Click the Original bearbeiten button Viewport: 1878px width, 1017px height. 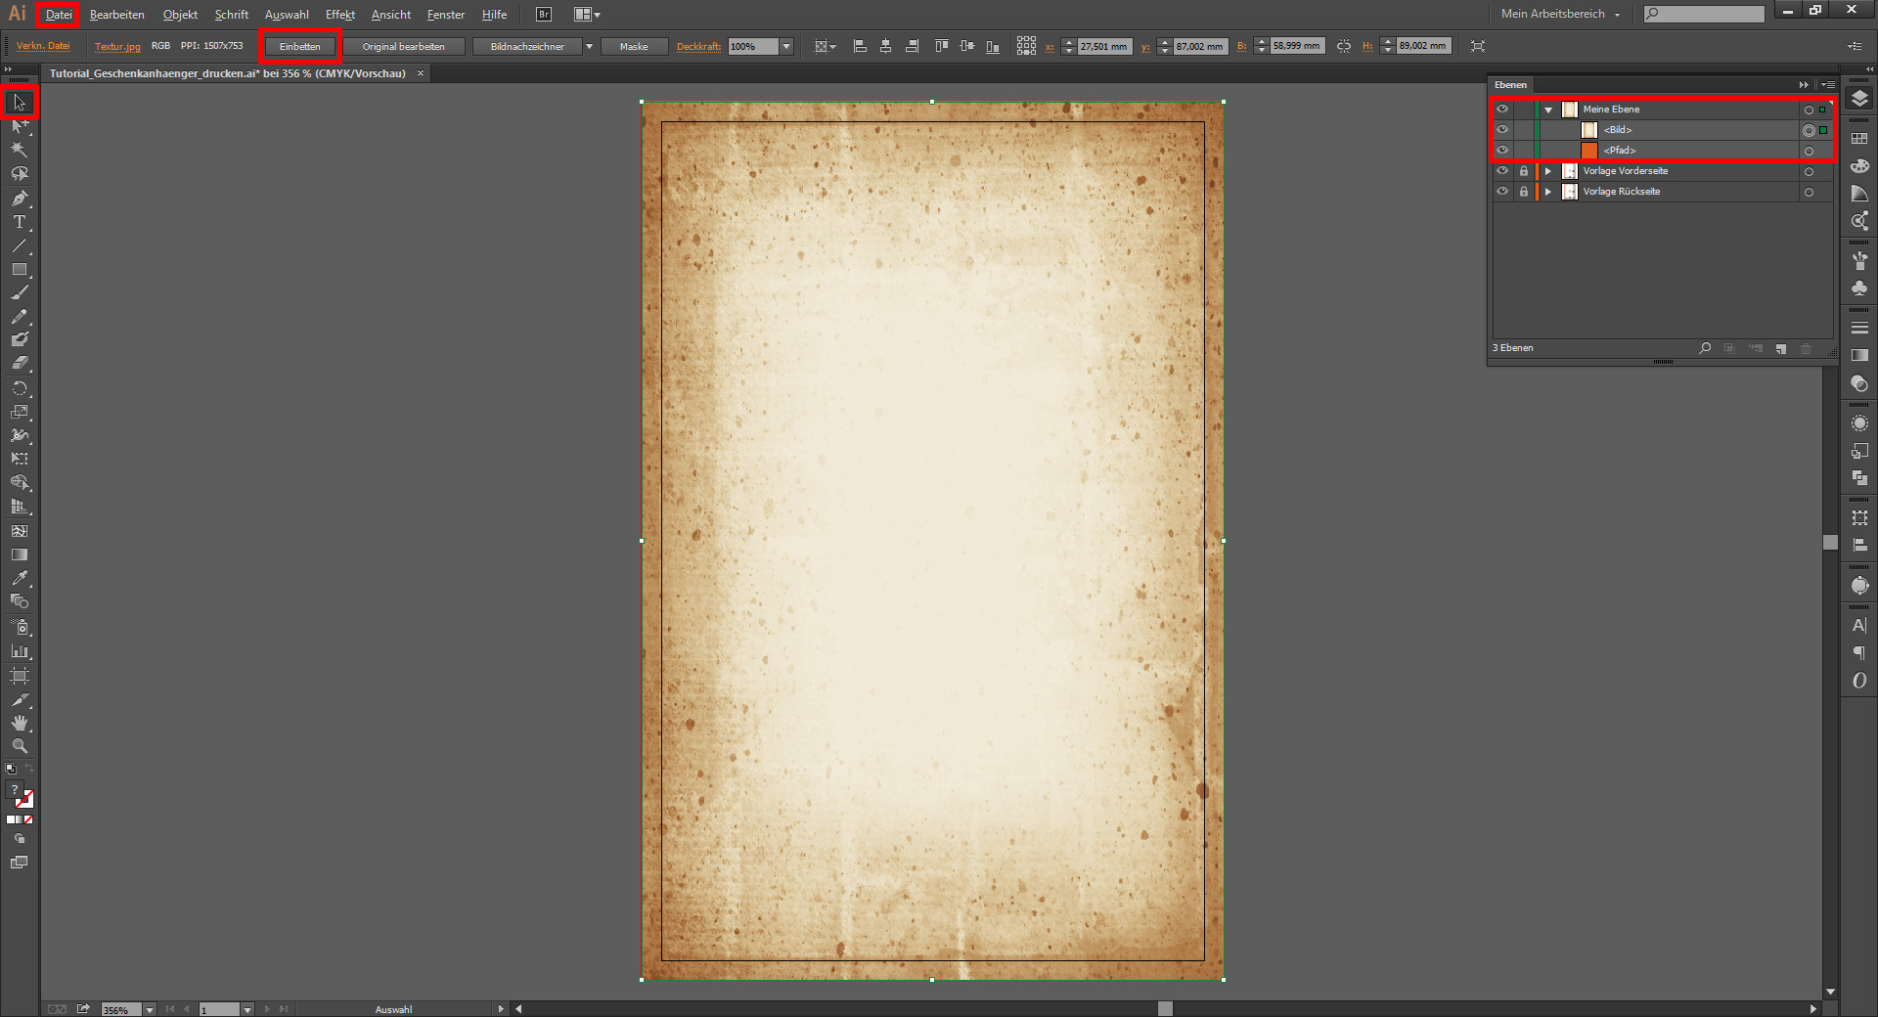pyautogui.click(x=403, y=47)
